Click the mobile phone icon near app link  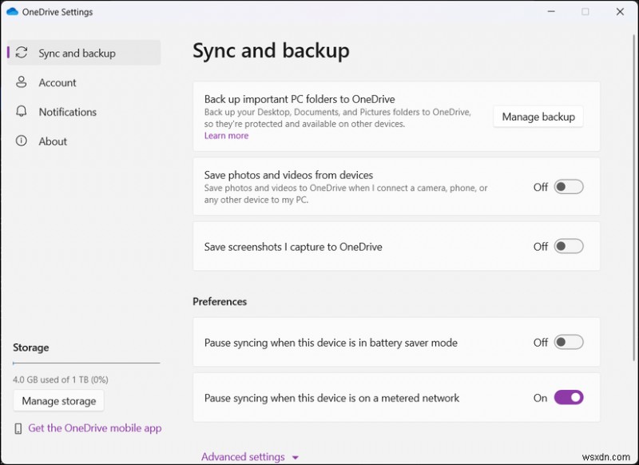[x=18, y=428]
